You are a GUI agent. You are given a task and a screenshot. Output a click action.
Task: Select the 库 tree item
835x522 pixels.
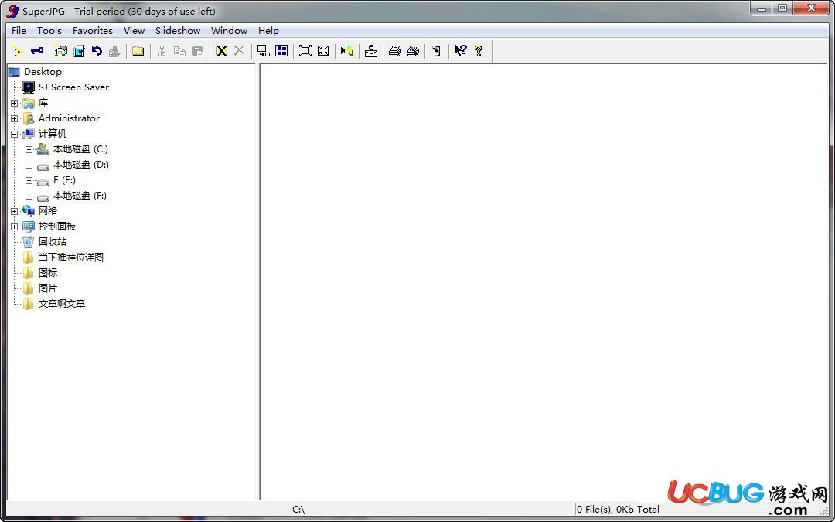(x=43, y=103)
